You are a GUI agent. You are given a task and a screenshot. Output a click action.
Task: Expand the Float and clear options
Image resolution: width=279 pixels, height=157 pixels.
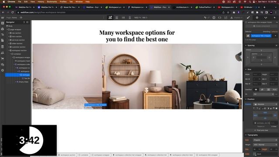pyautogui.click(x=262, y=130)
